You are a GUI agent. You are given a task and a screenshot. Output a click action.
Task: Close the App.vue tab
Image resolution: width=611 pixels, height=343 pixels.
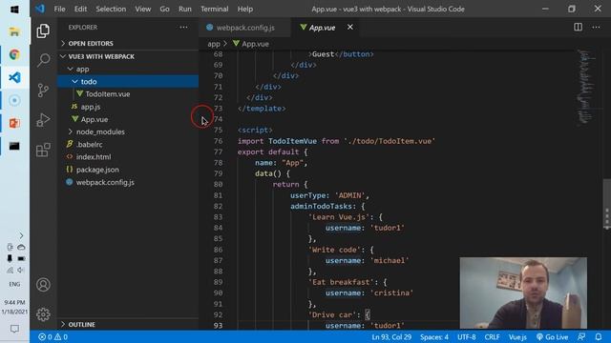click(350, 28)
